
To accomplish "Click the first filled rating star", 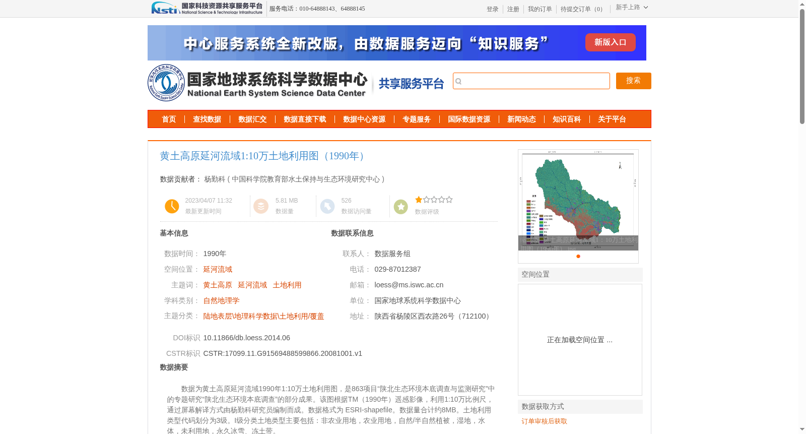I will tap(419, 200).
